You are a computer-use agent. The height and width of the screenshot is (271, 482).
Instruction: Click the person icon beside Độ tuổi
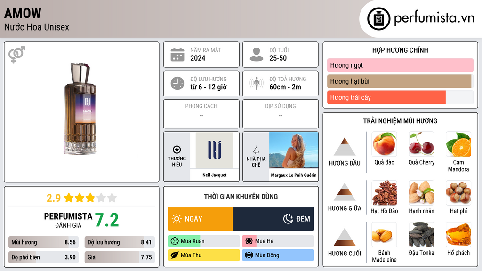(257, 55)
